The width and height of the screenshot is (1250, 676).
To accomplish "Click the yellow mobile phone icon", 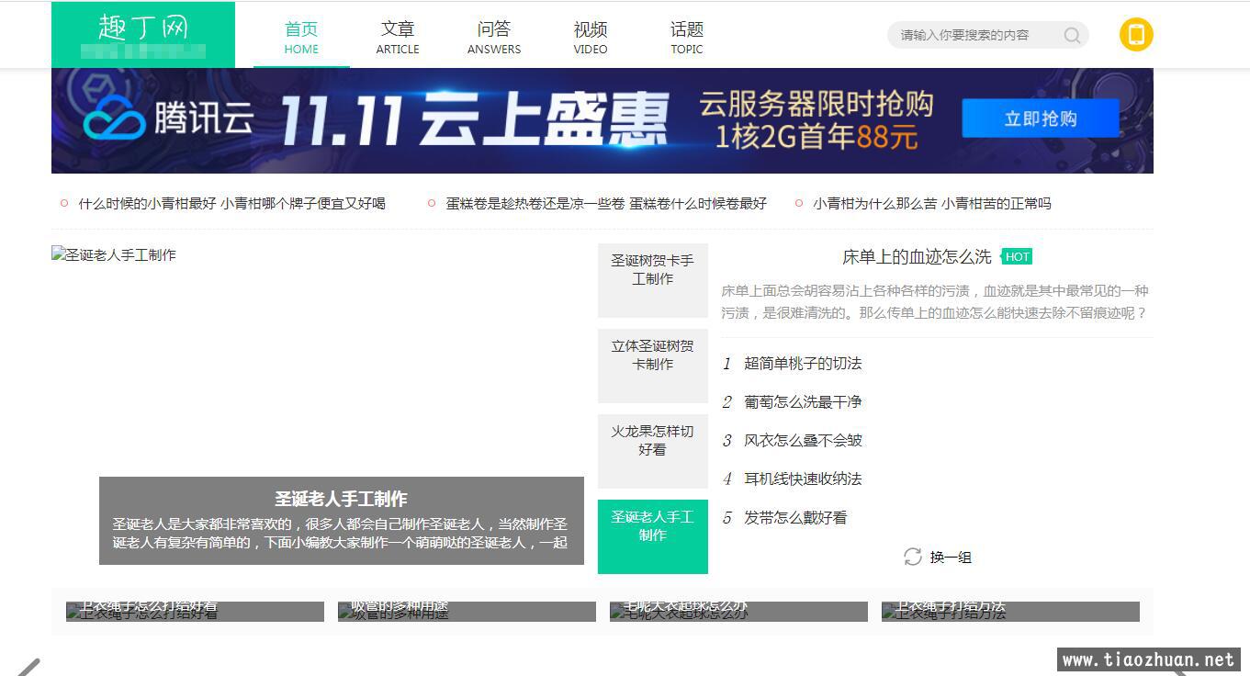I will click(x=1136, y=35).
